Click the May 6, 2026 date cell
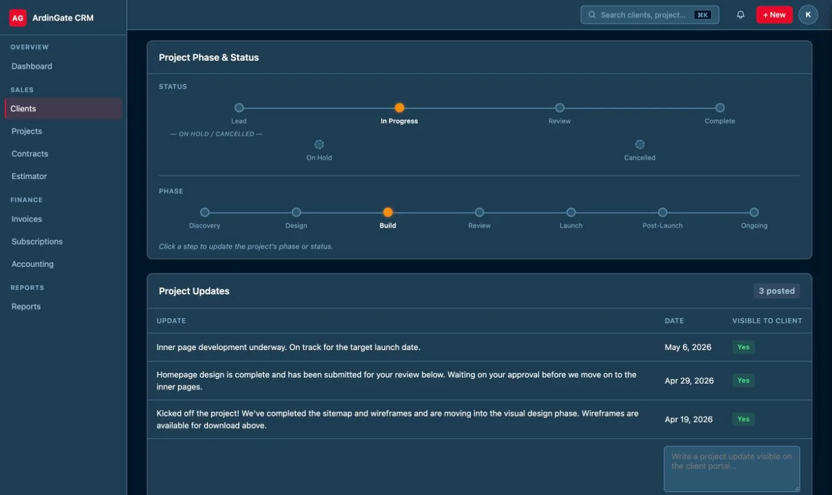Viewport: 832px width, 495px height. [688, 347]
